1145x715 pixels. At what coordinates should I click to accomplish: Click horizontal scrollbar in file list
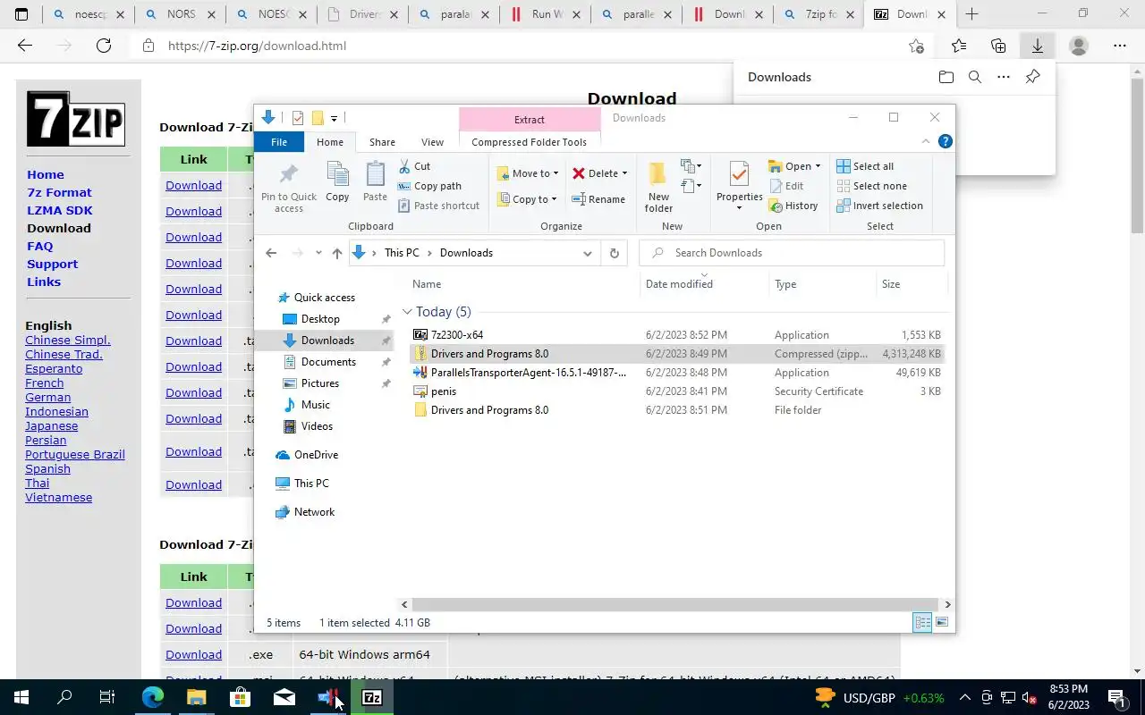tap(675, 604)
